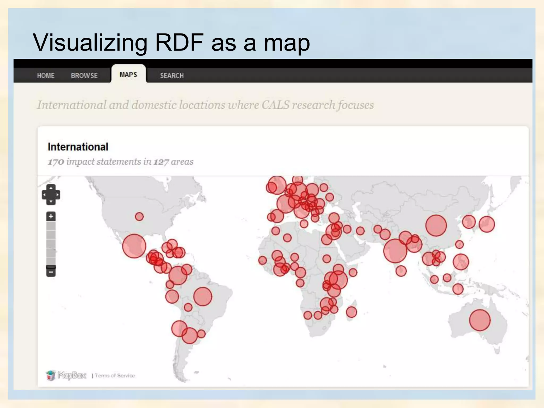Image resolution: width=544 pixels, height=408 pixels.
Task: Click the "International" heading
Action: tap(78, 147)
